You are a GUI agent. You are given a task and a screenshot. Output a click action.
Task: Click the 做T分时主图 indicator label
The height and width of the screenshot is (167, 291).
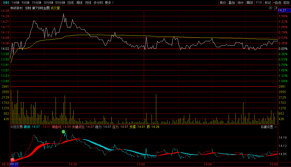pyautogui.click(x=41, y=8)
